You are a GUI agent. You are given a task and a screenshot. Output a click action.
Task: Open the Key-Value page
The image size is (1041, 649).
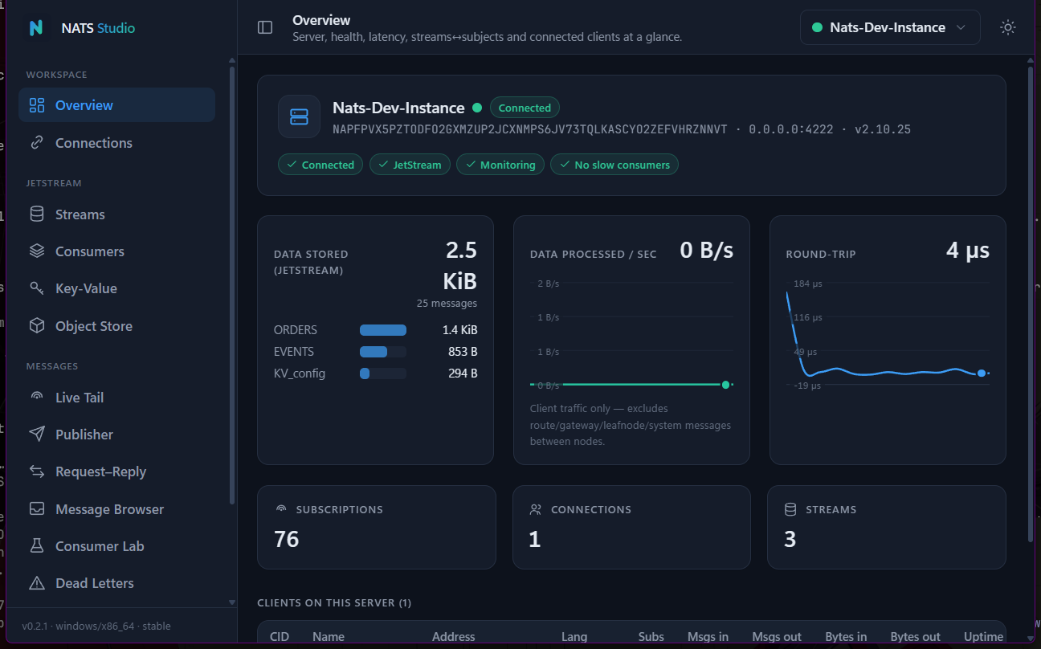pyautogui.click(x=116, y=288)
